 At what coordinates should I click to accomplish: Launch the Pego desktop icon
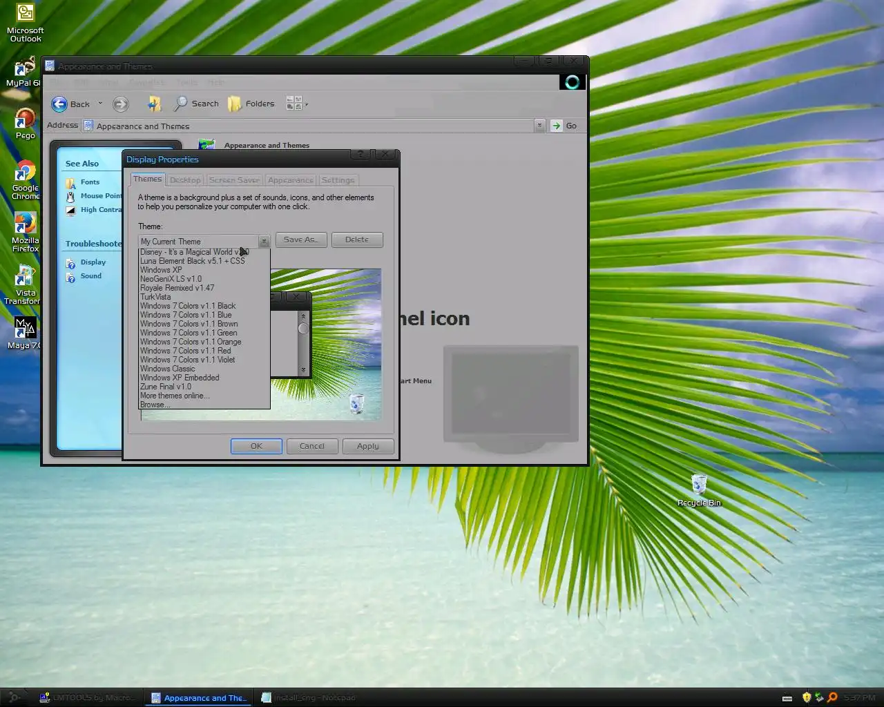tap(25, 124)
